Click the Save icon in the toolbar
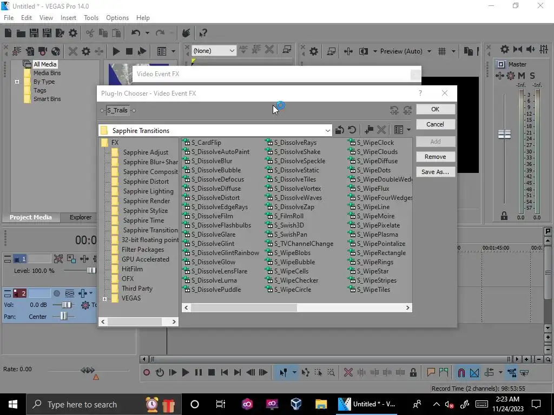The width and height of the screenshot is (554, 415). [34, 33]
